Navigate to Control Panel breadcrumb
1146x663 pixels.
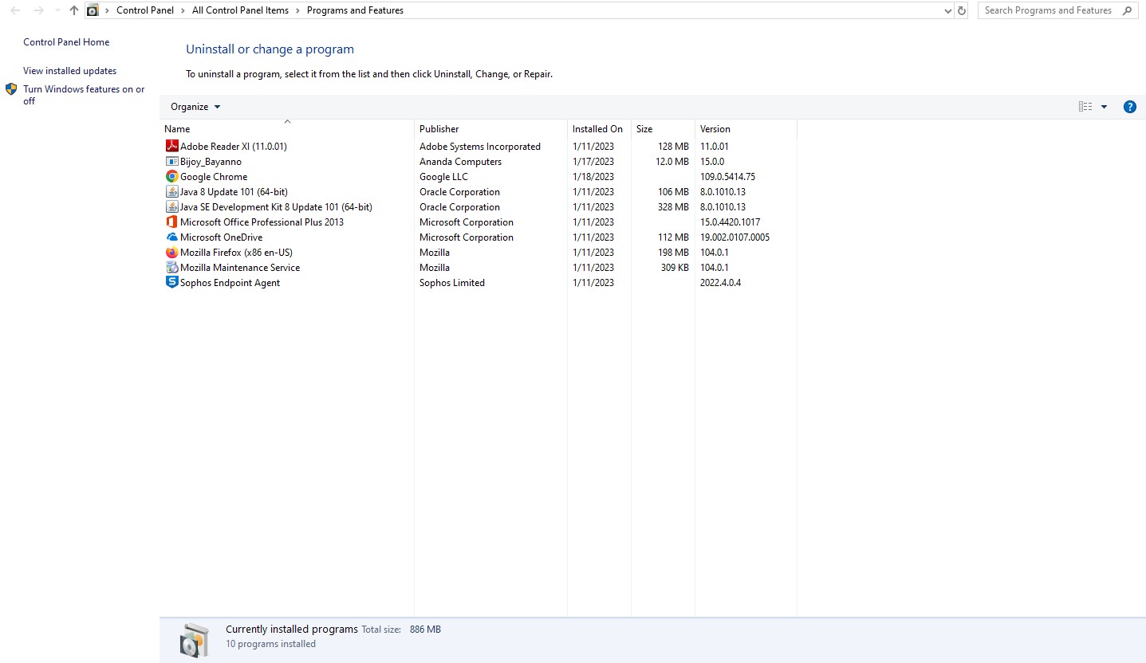145,10
